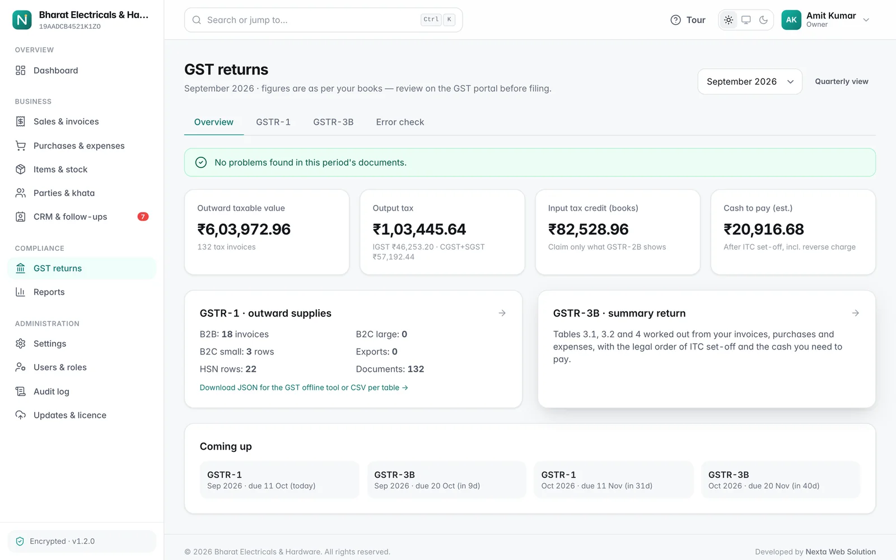The height and width of the screenshot is (560, 896).
Task: Open Nexta Web Solution link
Action: coord(841,552)
